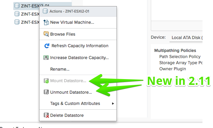
Task: Select Rename... in the context menu
Action: coord(78,69)
